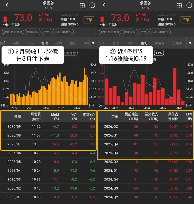This screenshot has height=204, width=194.
Task: Select 2025/Q1 earnings row
Action: 145,171
